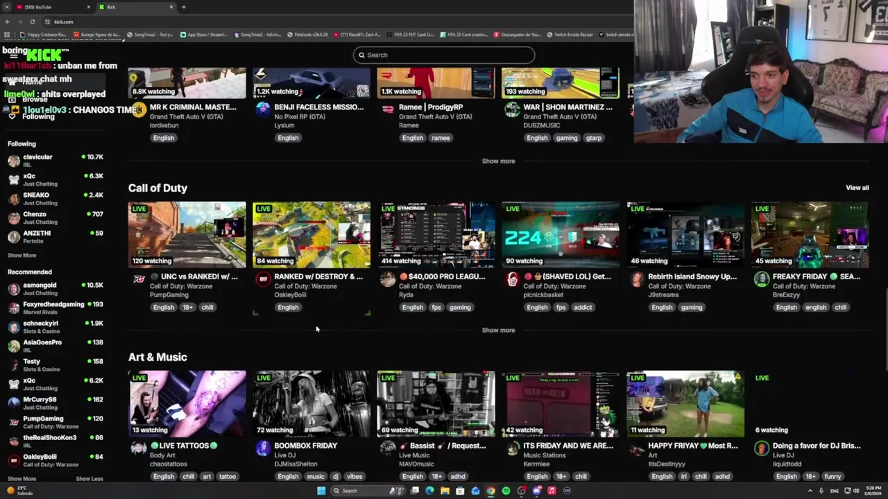Click ramee tag under Ramee ProdigyRP stream

tap(441, 138)
